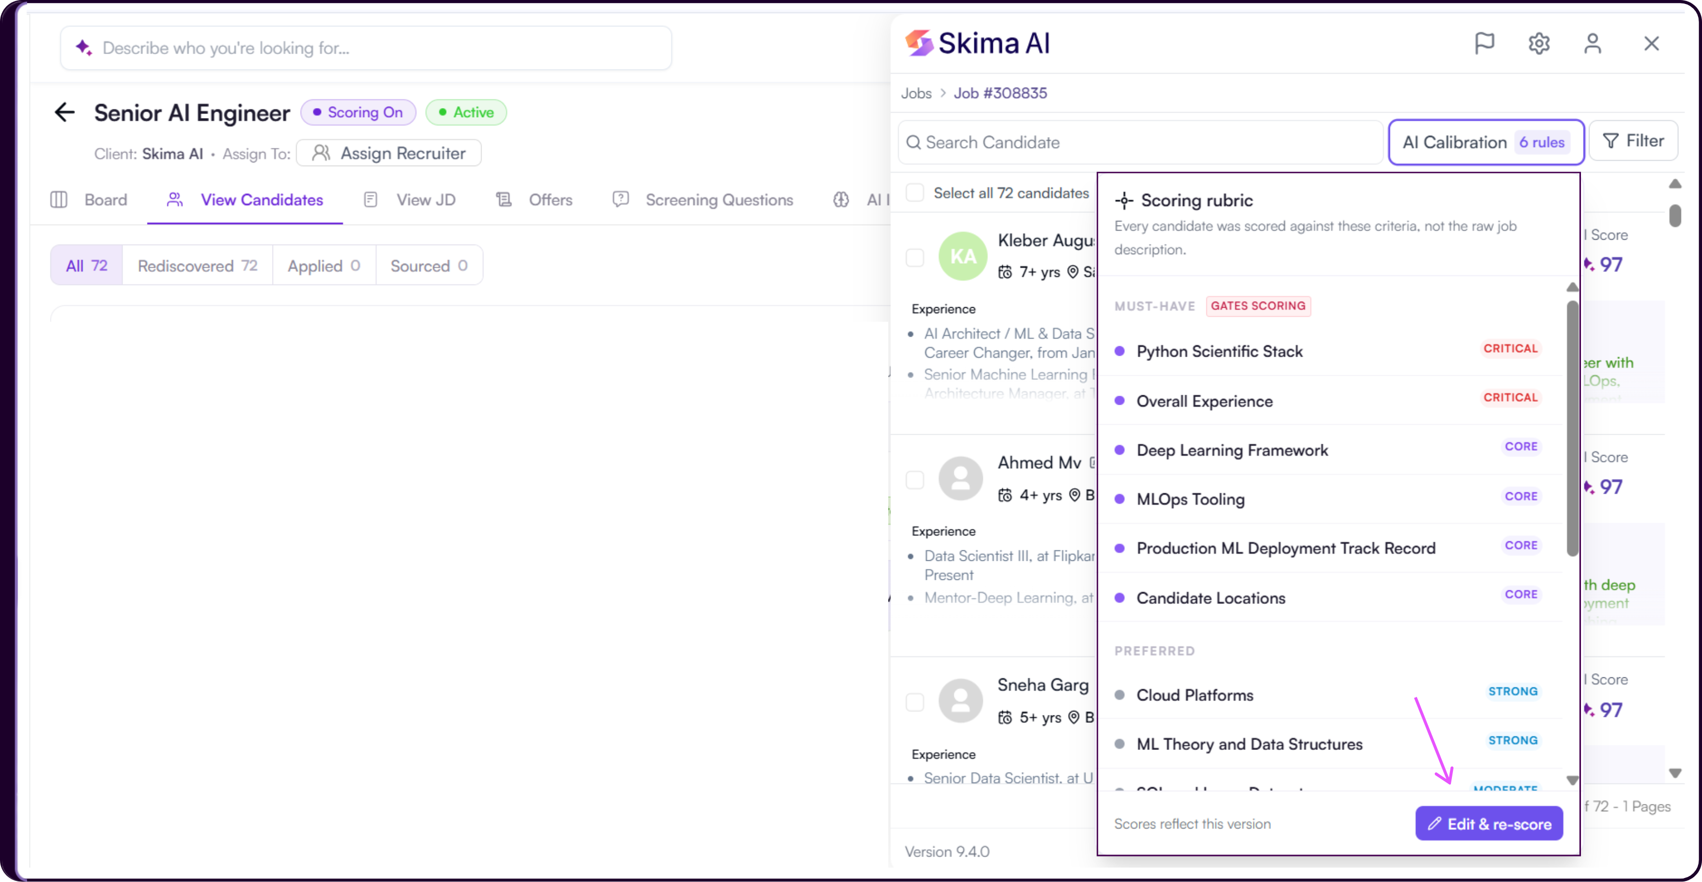Select the Cloud Platforms criterion

tap(1329, 694)
